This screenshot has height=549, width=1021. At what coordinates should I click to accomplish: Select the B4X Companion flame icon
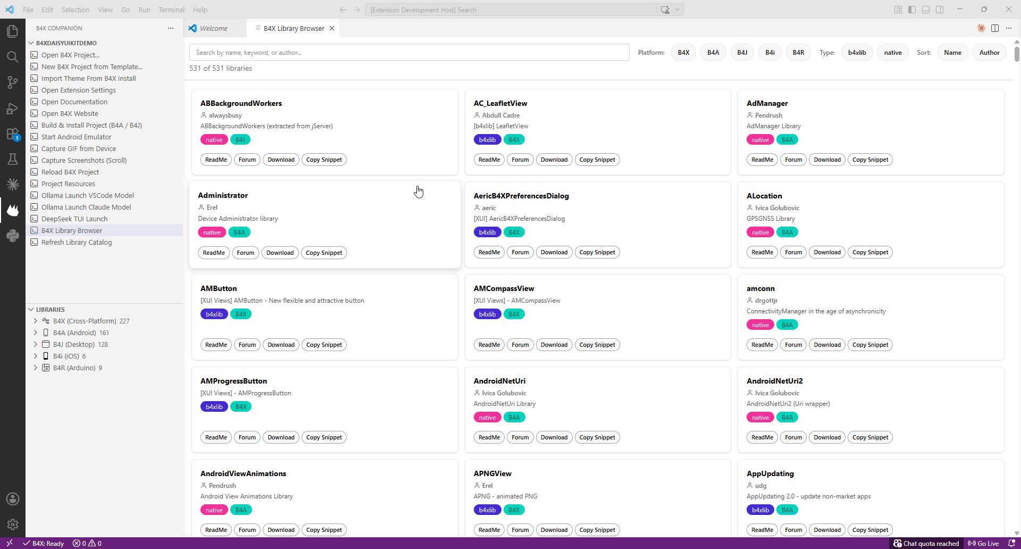tap(13, 210)
